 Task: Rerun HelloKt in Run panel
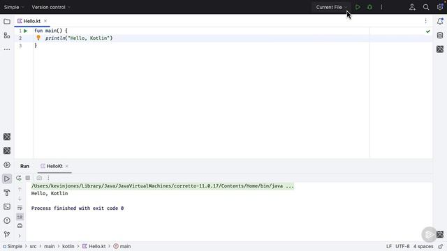pyautogui.click(x=19, y=178)
